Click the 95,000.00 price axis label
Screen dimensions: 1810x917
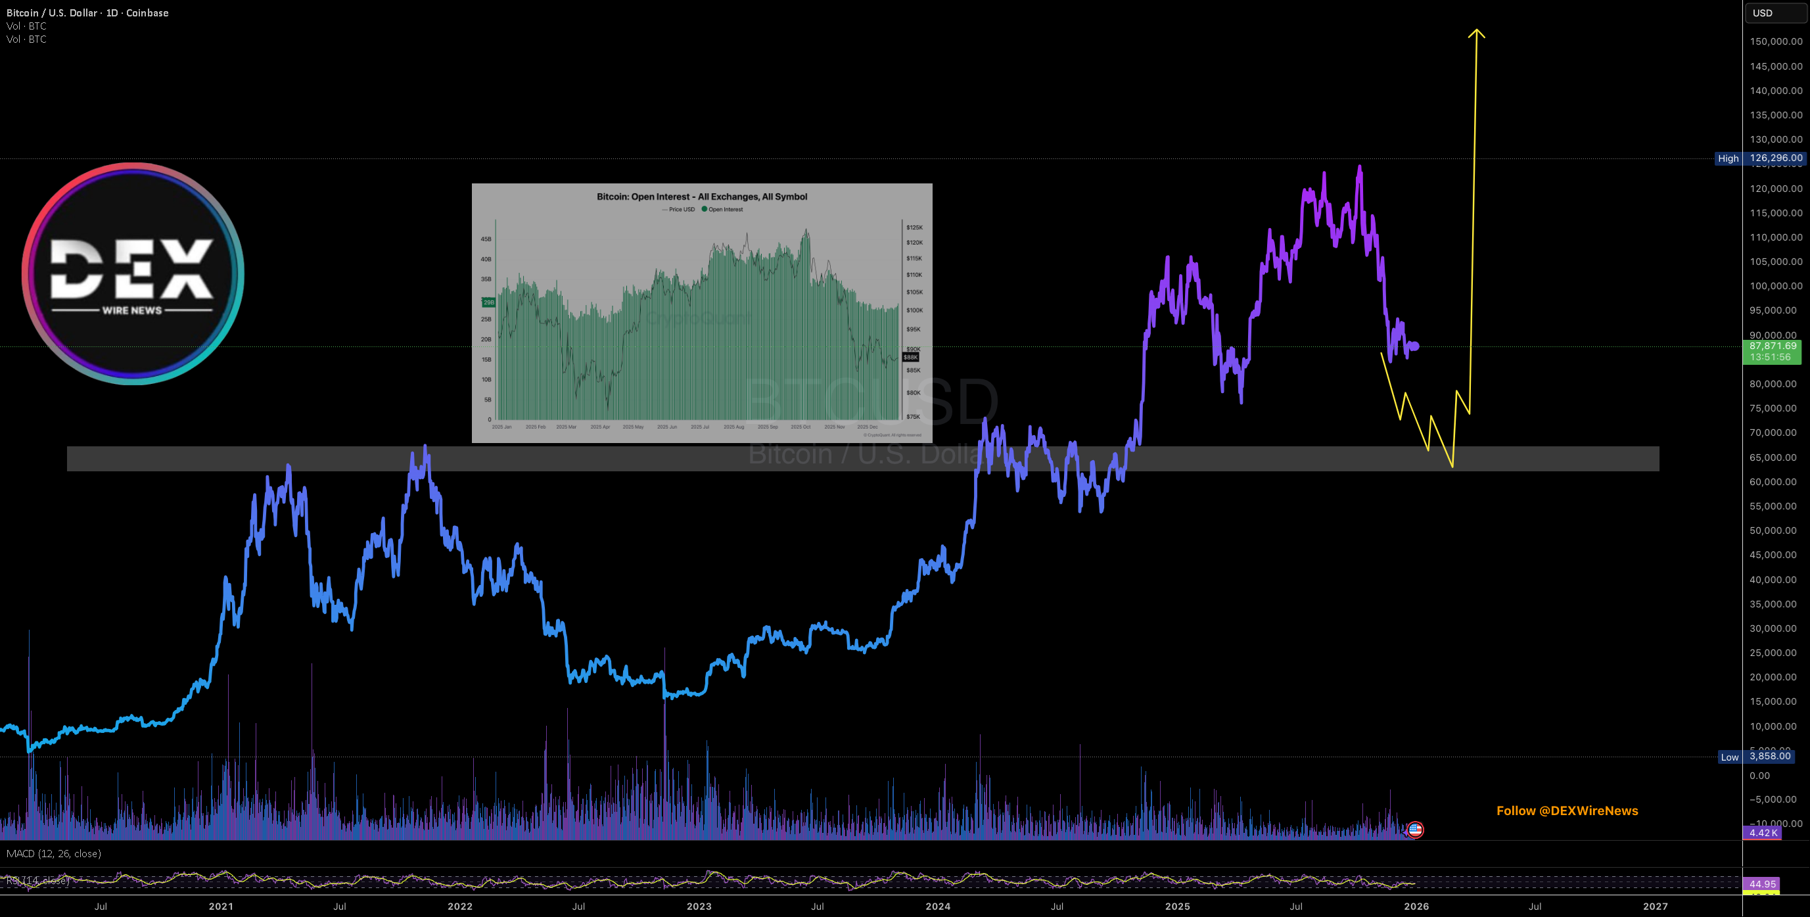click(x=1773, y=310)
